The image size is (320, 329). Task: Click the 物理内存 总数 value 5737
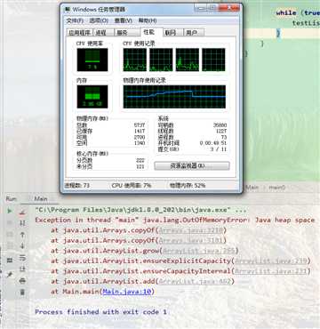[140, 125]
